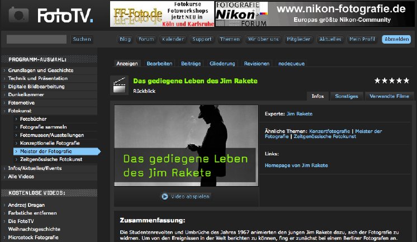Click the Video abspielen label
The width and height of the screenshot is (417, 242).
(190, 197)
